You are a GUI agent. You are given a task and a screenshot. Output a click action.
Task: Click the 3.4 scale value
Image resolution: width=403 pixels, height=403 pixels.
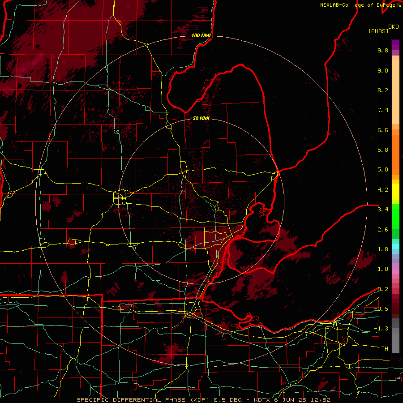point(383,210)
